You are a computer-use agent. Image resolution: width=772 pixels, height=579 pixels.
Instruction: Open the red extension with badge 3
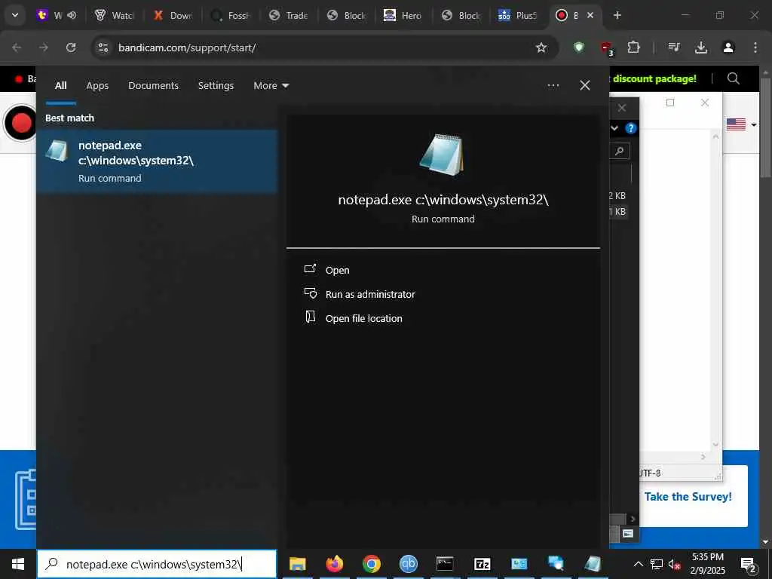[x=607, y=47]
